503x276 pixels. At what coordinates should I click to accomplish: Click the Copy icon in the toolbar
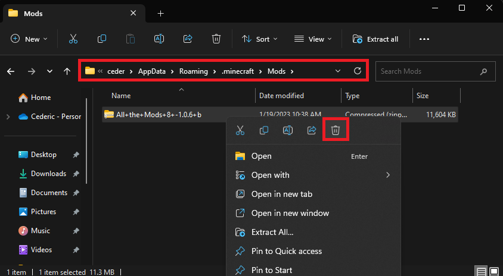pyautogui.click(x=102, y=39)
